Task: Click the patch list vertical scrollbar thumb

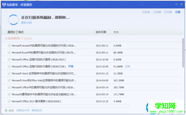Action: click(183, 53)
